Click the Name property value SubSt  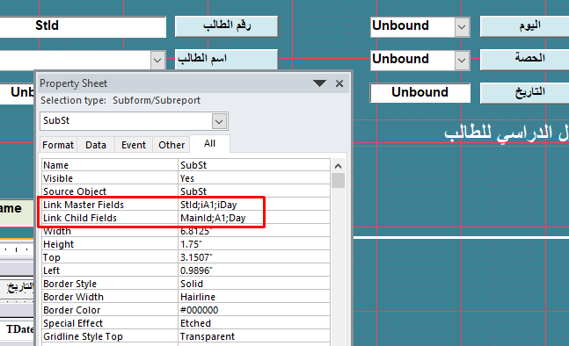pos(254,165)
